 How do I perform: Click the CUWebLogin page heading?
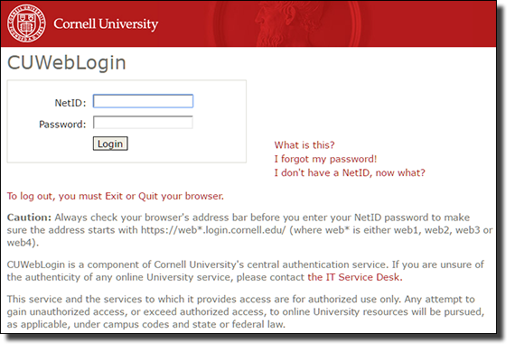[x=67, y=62]
